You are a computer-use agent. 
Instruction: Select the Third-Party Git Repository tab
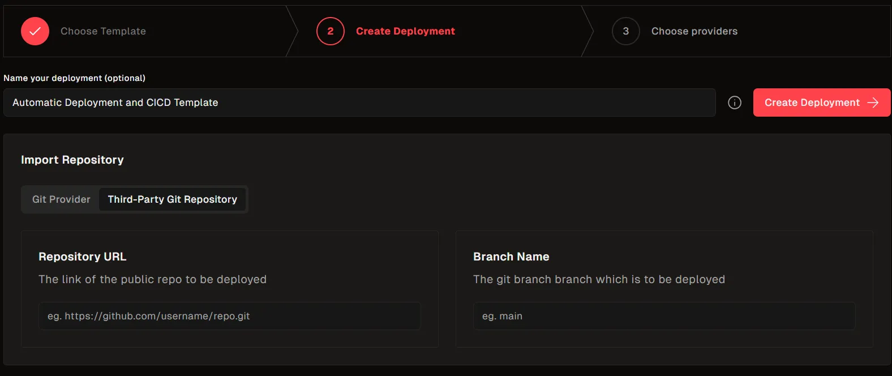173,199
